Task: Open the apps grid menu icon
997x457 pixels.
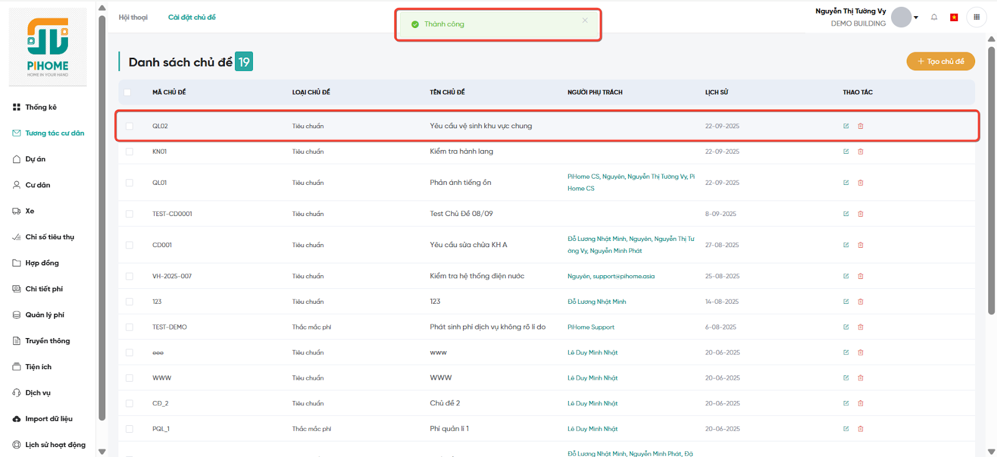Action: 976,17
